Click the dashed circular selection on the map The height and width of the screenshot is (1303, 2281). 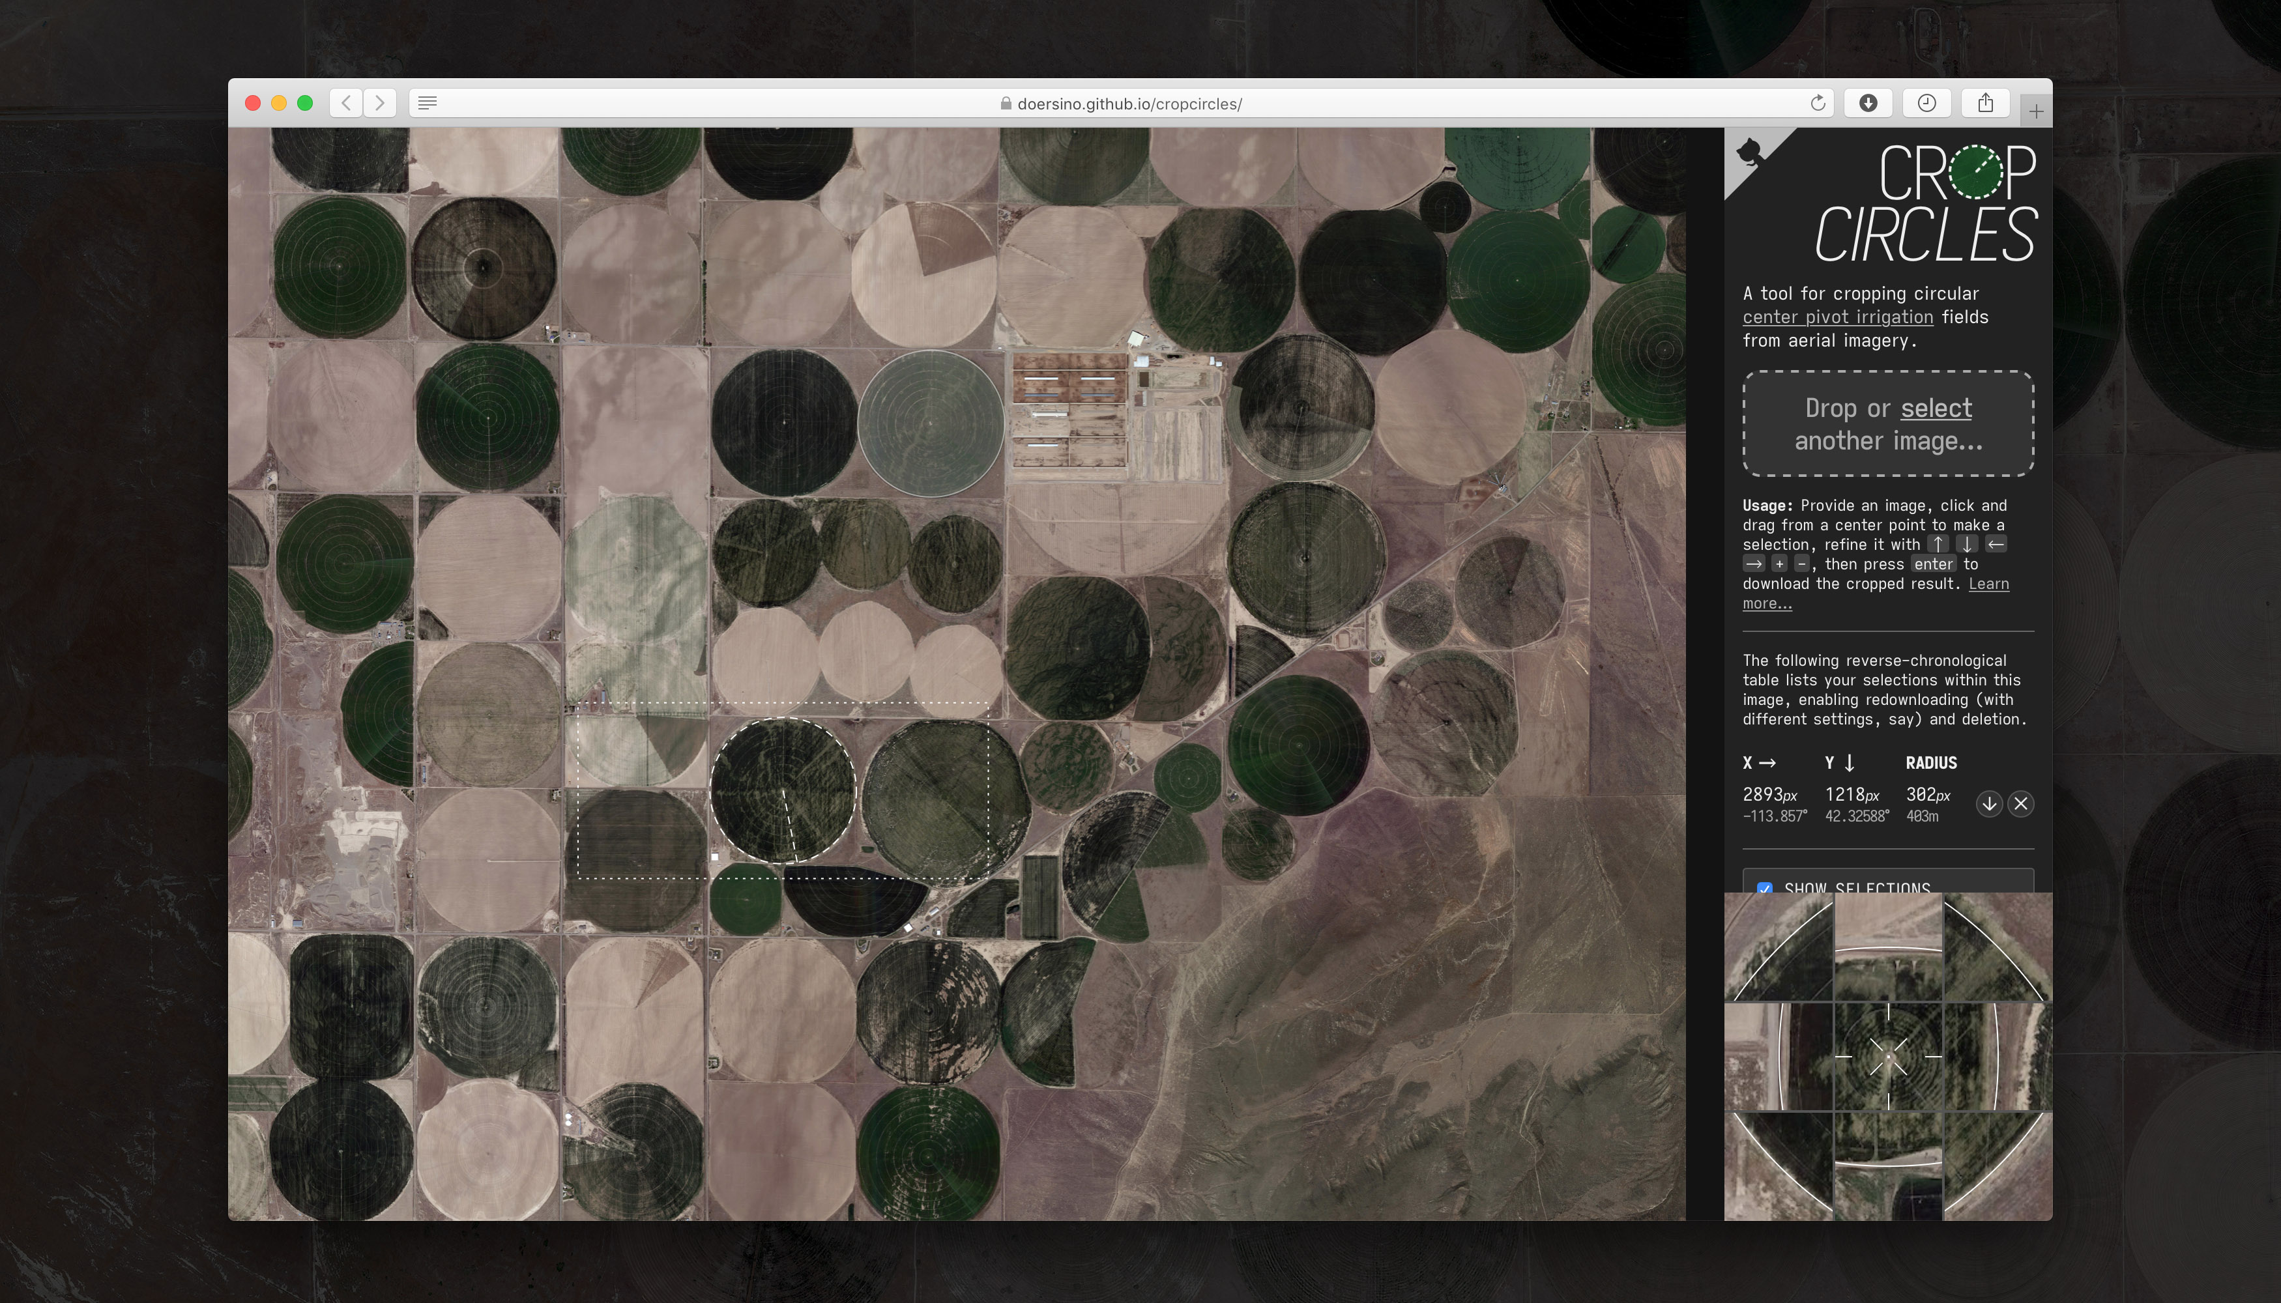point(783,790)
